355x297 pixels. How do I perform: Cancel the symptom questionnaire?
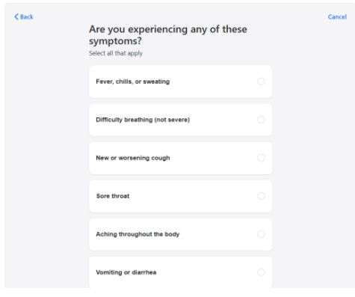pos(337,16)
